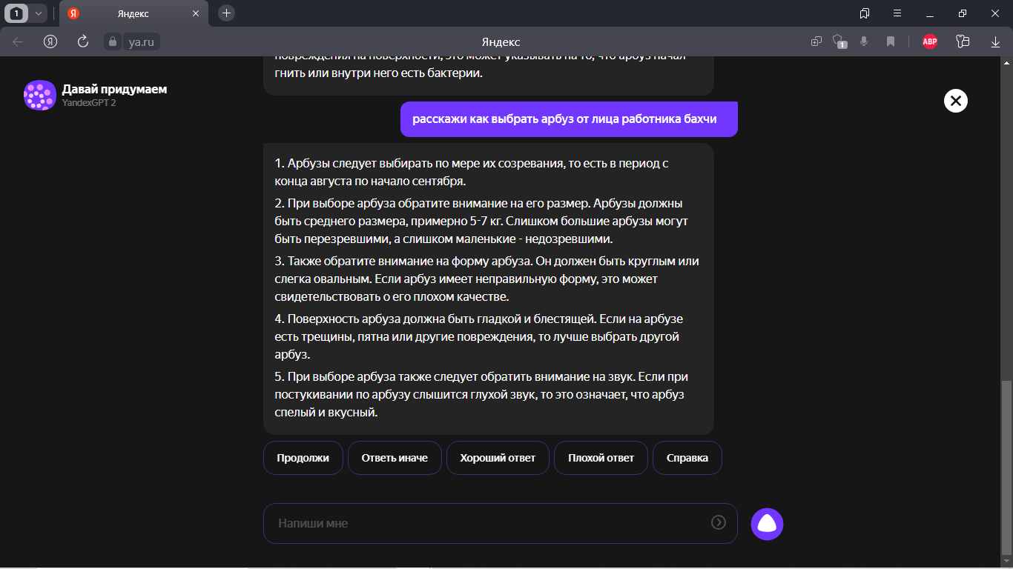Click the add-window icon next to the shield
1013x569 pixels.
[x=816, y=41]
